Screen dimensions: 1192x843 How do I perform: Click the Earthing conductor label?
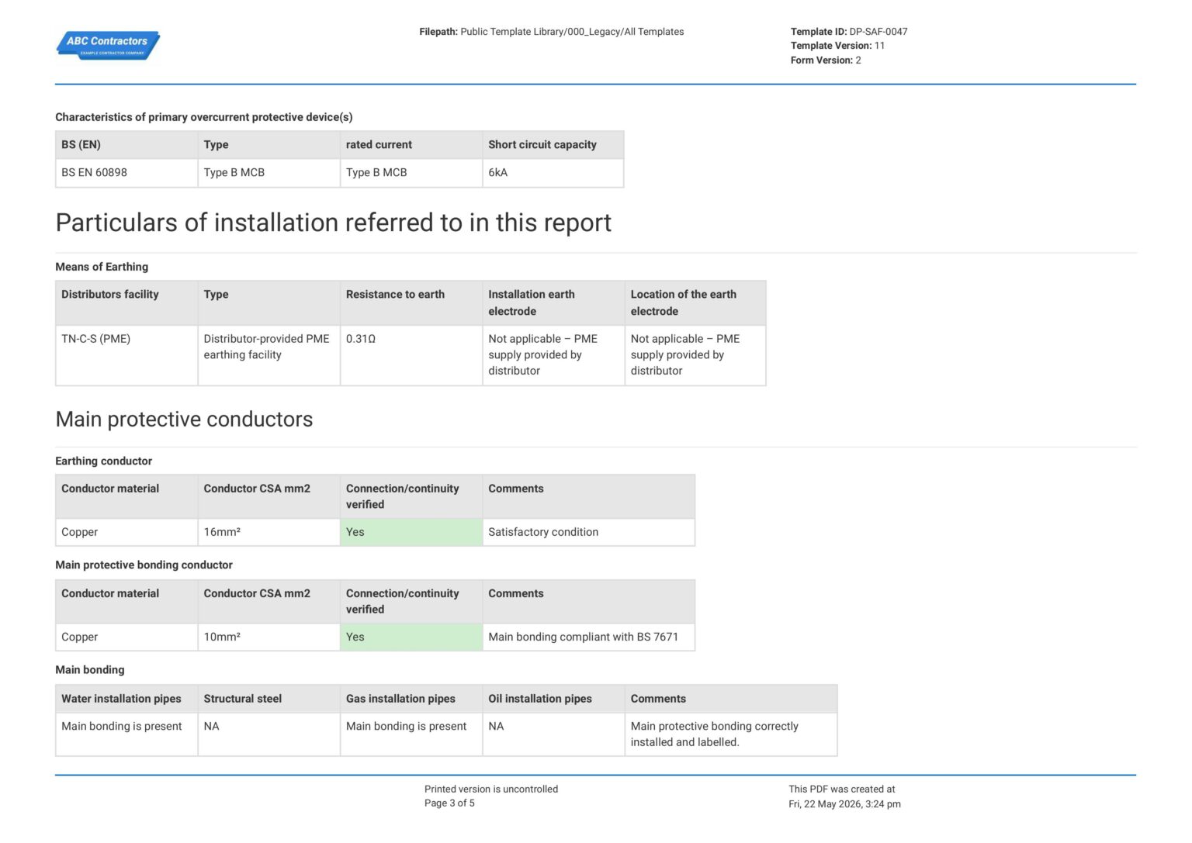point(104,461)
